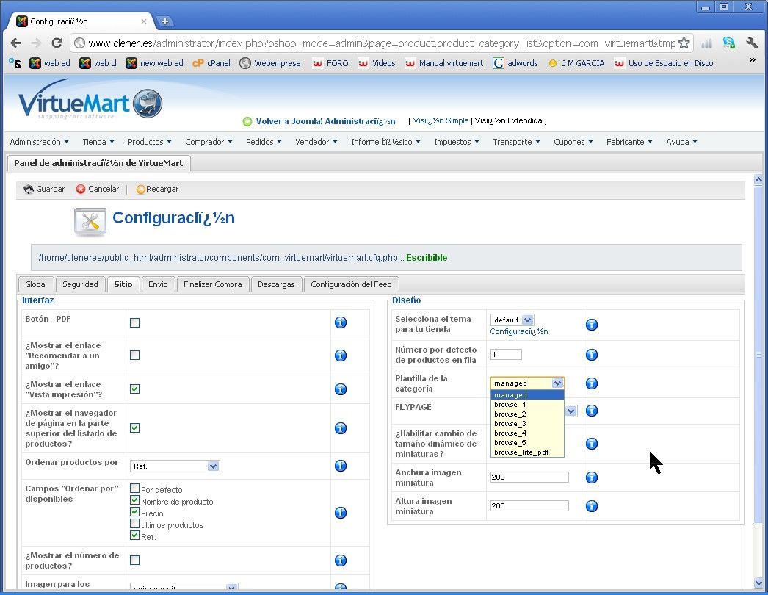The image size is (768, 595).
Task: Click info icon for Selecciona el tema
Action: (x=592, y=325)
